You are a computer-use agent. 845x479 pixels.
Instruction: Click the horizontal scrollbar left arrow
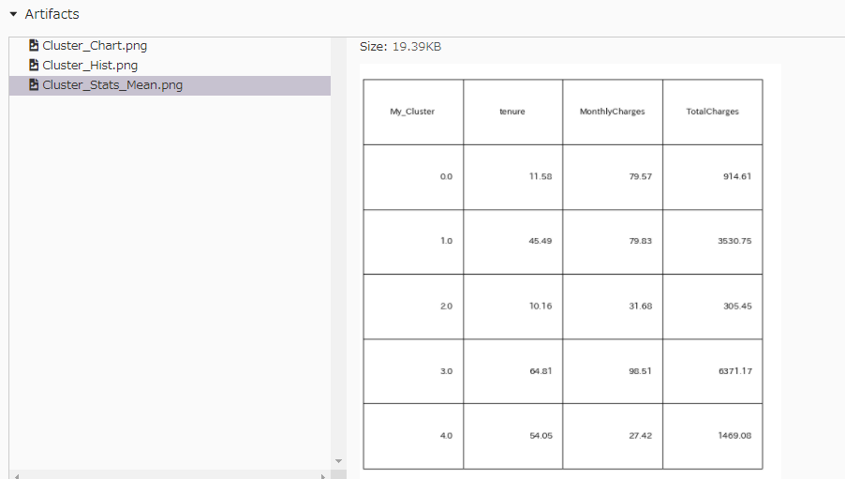click(x=17, y=476)
